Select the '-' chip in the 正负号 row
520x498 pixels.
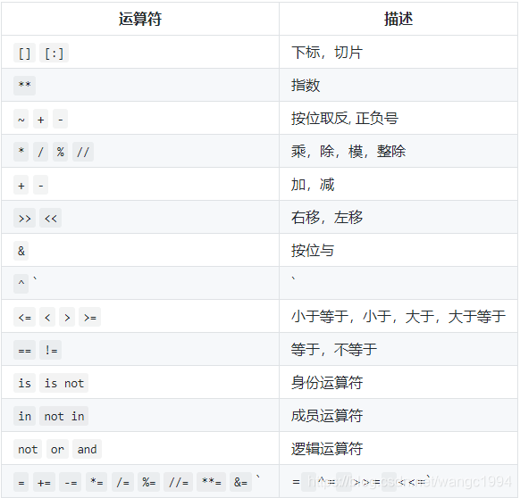(x=61, y=119)
